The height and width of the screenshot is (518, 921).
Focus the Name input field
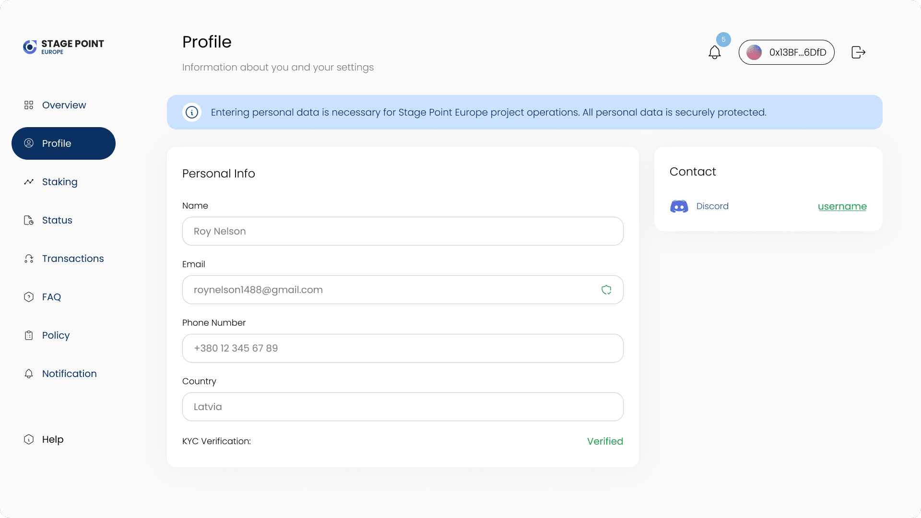[x=402, y=231]
